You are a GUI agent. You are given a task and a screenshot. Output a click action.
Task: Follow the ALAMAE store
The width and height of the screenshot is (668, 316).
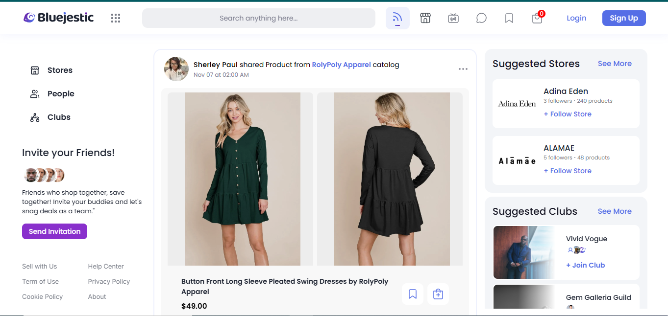568,171
